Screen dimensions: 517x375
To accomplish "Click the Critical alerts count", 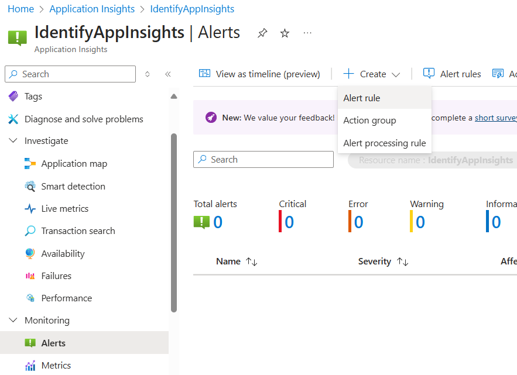I will click(289, 222).
